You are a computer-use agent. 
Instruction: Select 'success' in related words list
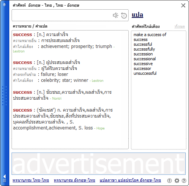pos(141,39)
